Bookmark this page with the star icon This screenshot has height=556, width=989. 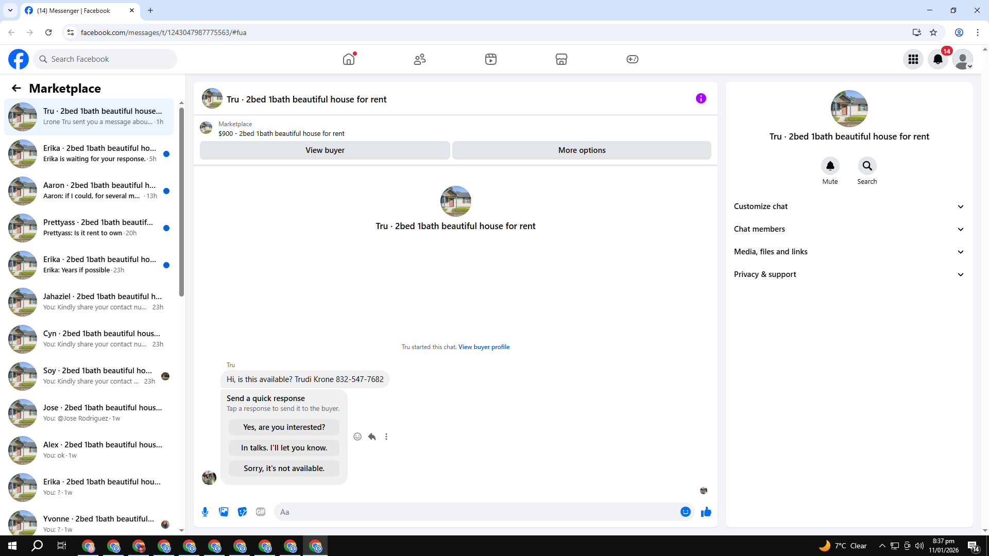(x=933, y=32)
